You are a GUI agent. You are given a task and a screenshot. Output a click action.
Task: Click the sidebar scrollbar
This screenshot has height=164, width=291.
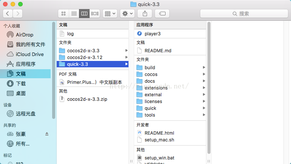click(53, 70)
